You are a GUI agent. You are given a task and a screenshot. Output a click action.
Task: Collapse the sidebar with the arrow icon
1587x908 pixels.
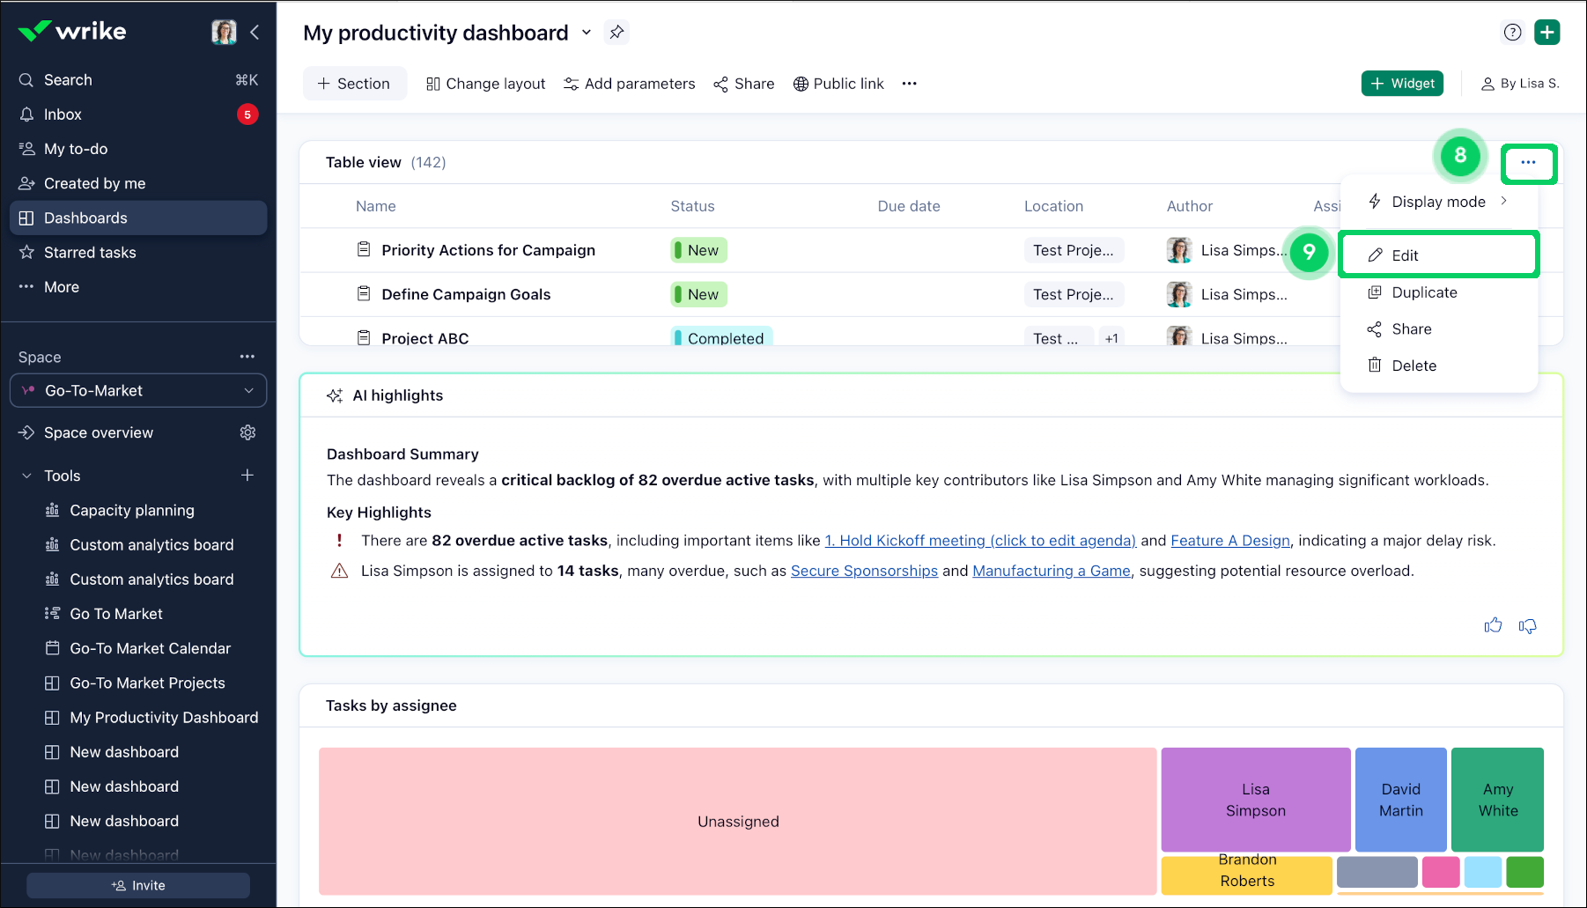(x=255, y=33)
